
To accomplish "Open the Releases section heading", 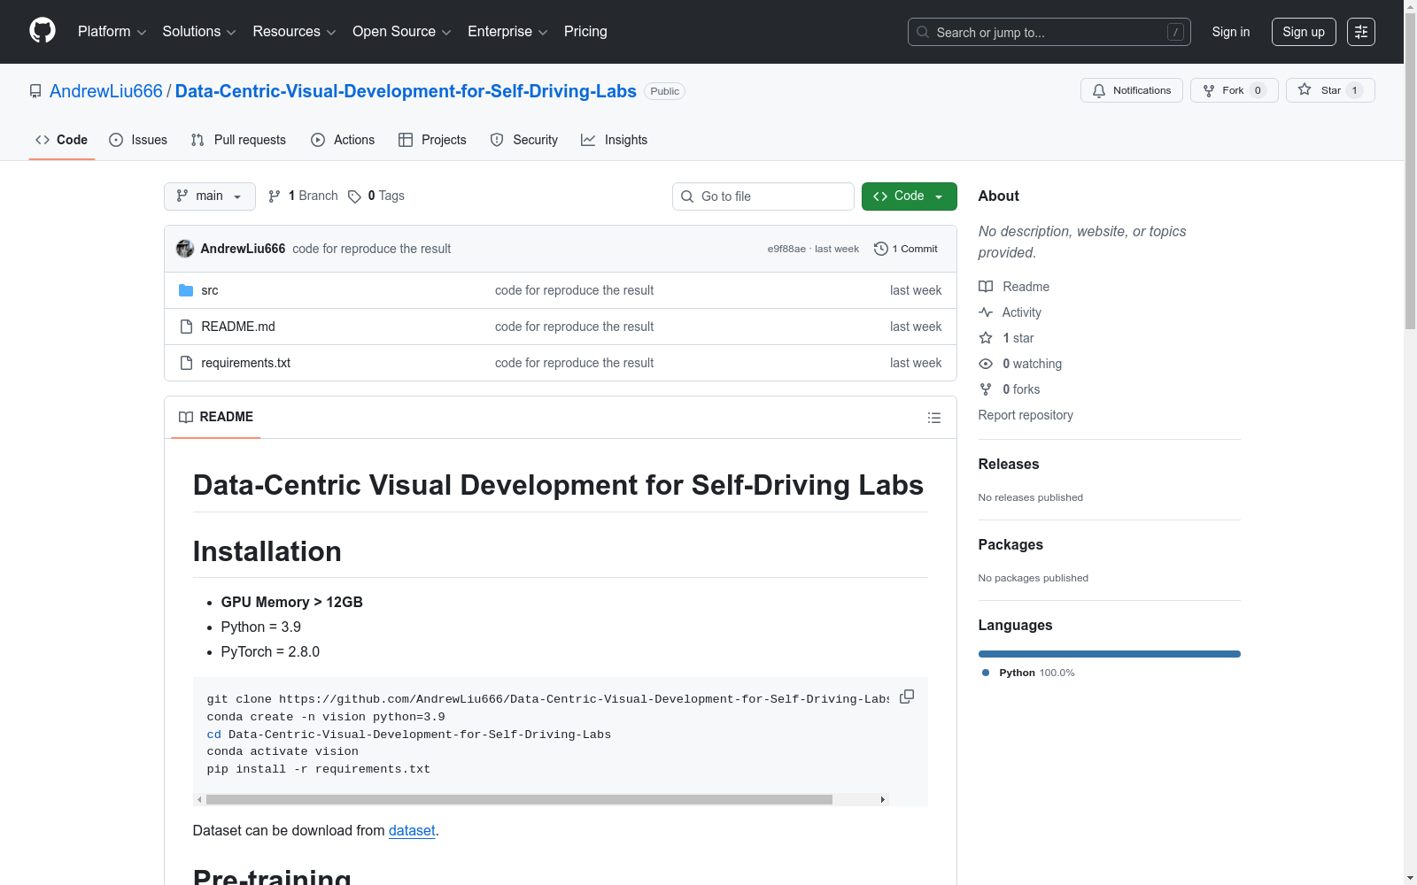I will [1009, 464].
